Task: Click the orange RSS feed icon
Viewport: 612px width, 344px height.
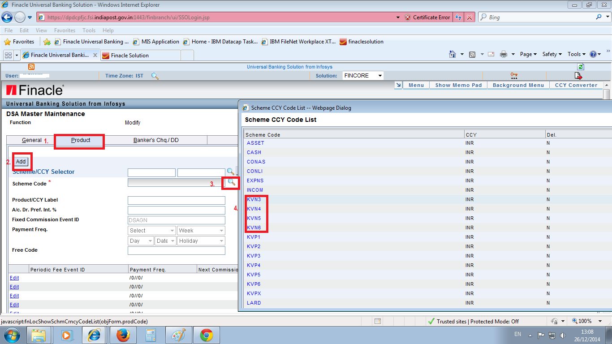Action: (30, 66)
